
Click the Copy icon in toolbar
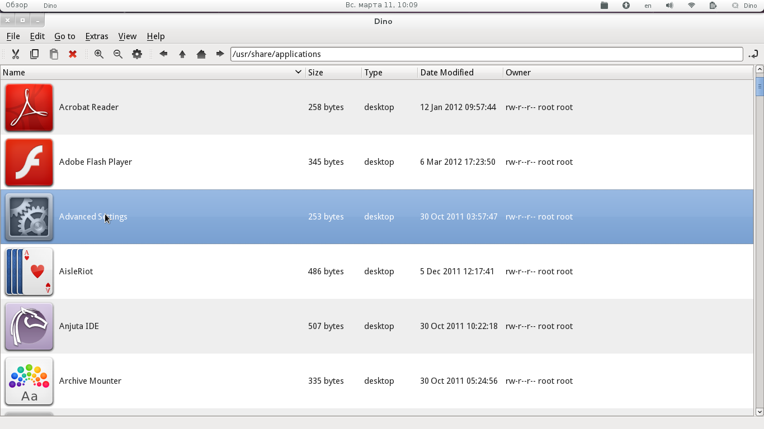tap(35, 54)
